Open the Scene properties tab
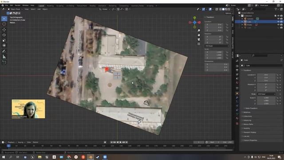This screenshot has height=160, width=284. (x=237, y=79)
